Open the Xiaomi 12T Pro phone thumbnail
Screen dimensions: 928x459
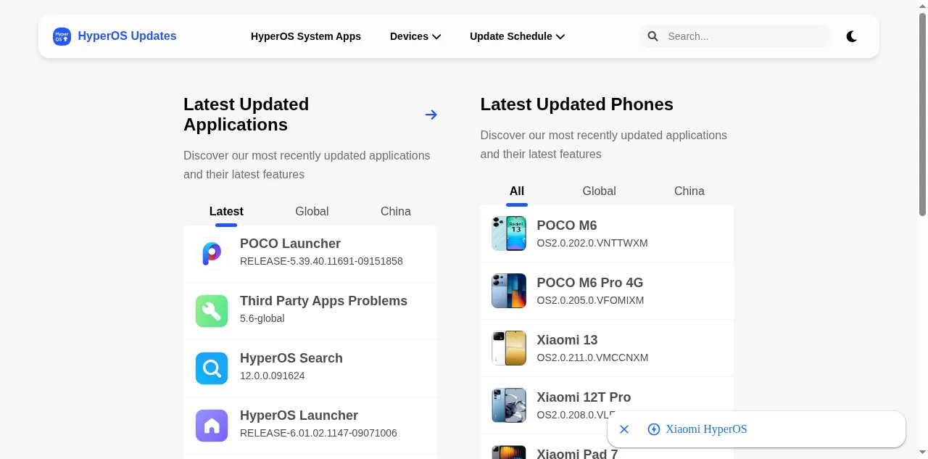(509, 405)
